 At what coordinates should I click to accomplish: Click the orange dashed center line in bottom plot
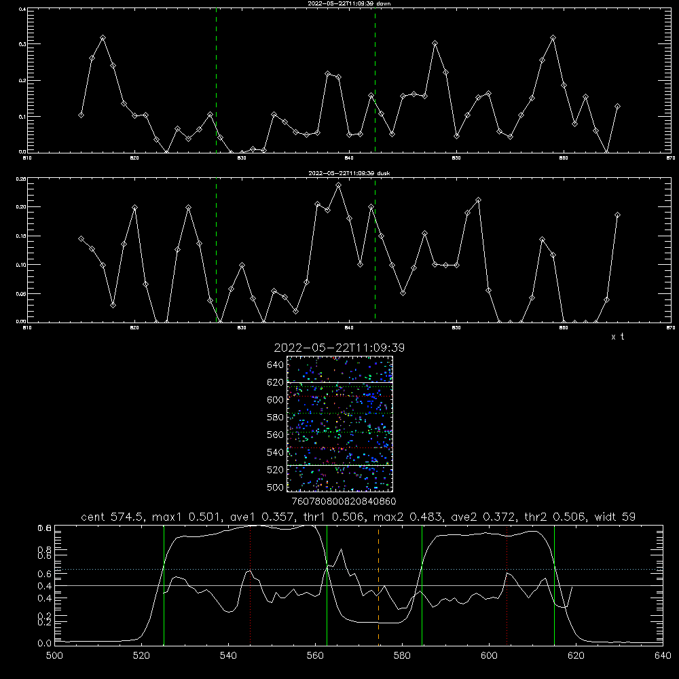click(378, 585)
